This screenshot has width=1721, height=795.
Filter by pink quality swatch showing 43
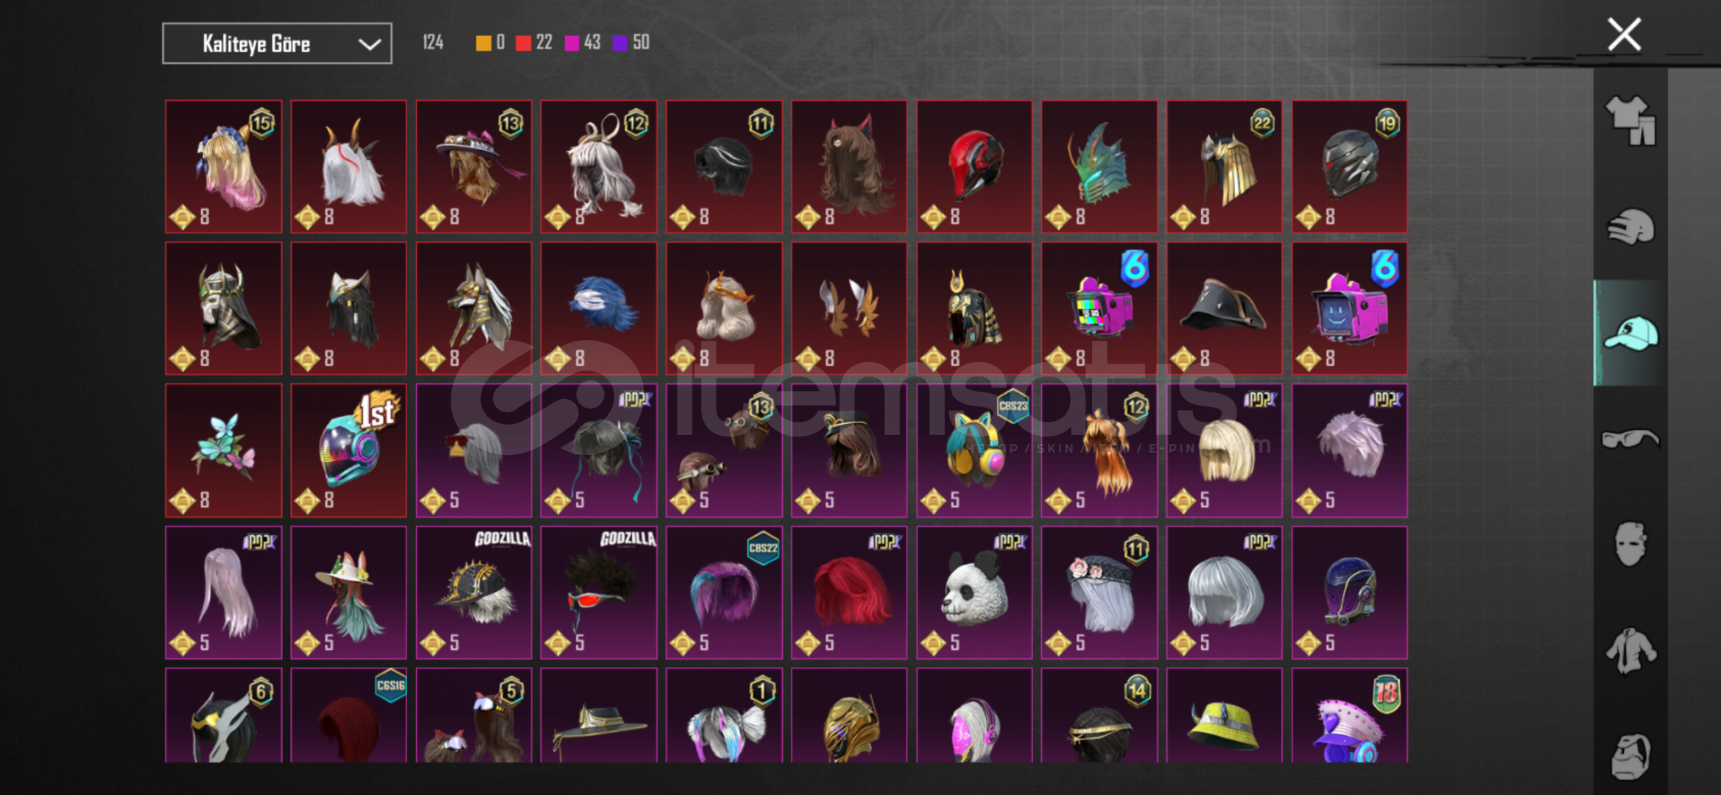tap(583, 43)
